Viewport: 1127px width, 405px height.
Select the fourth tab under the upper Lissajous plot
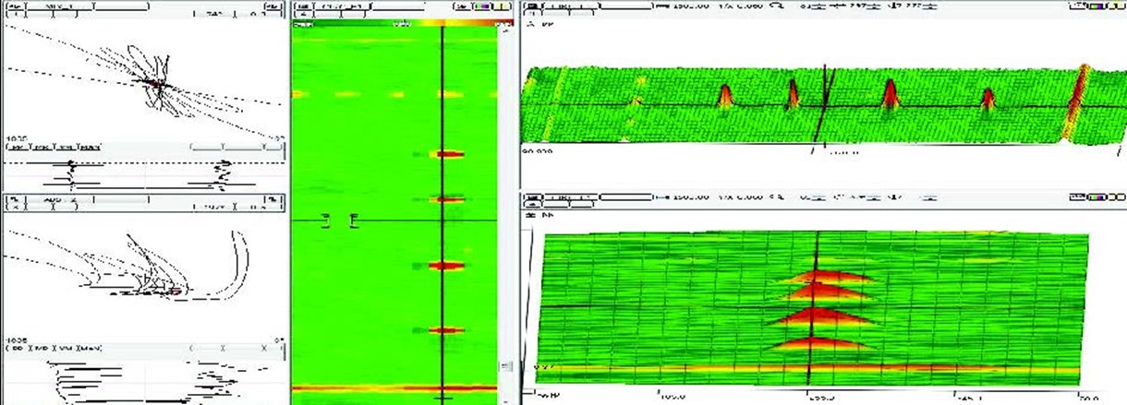(x=89, y=147)
